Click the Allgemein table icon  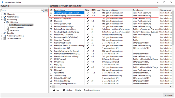tap(5, 14)
